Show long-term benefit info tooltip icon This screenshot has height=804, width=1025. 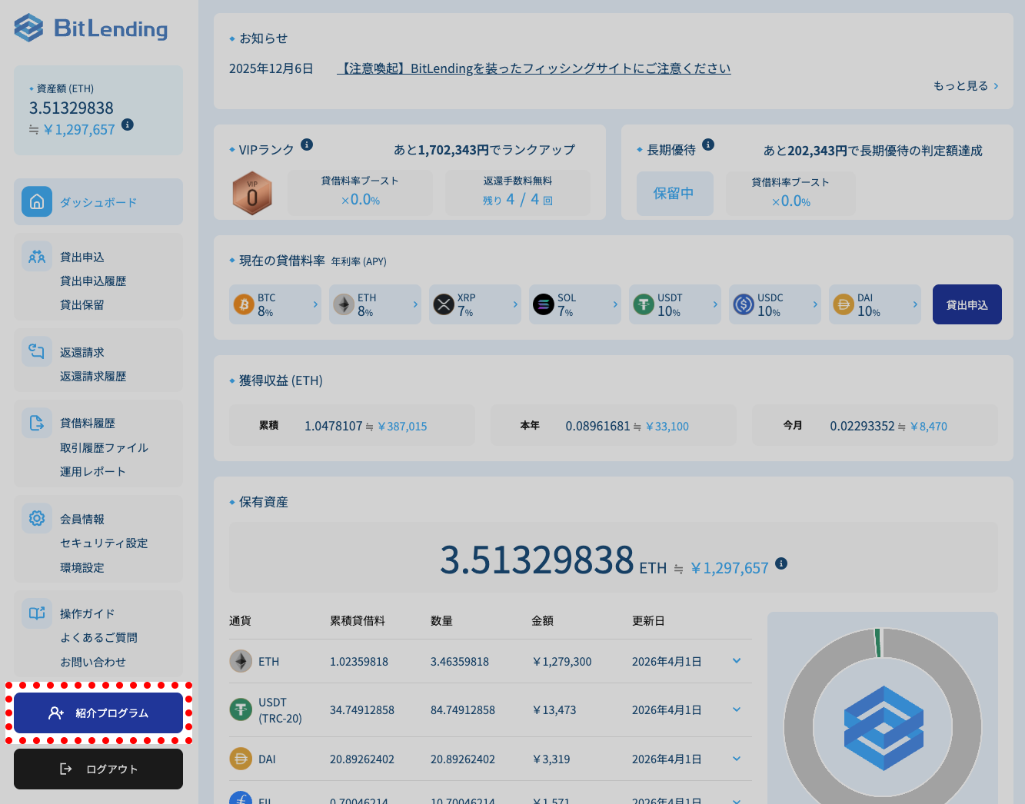click(x=708, y=145)
